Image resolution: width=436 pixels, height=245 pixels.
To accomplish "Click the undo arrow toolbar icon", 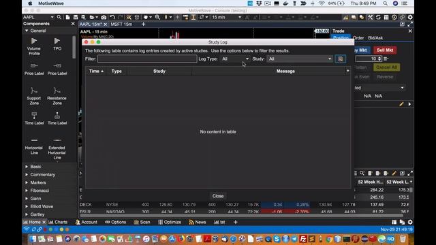I will pyautogui.click(x=112, y=17).
